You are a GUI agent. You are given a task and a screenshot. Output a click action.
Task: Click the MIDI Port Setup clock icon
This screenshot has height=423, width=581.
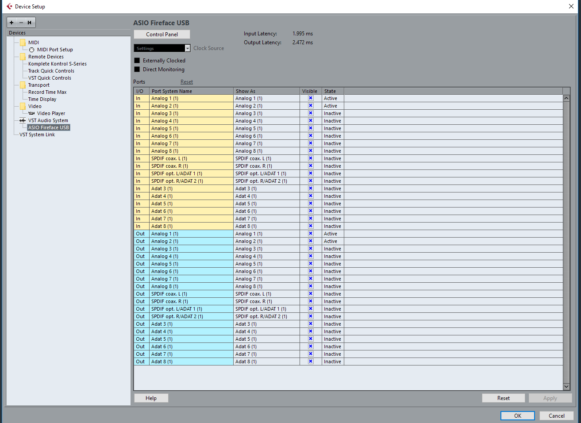pos(31,50)
